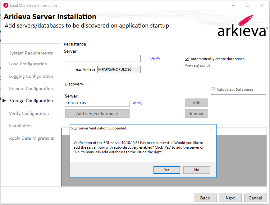
Task: Select Apply Data Migrations step
Action: point(31,138)
